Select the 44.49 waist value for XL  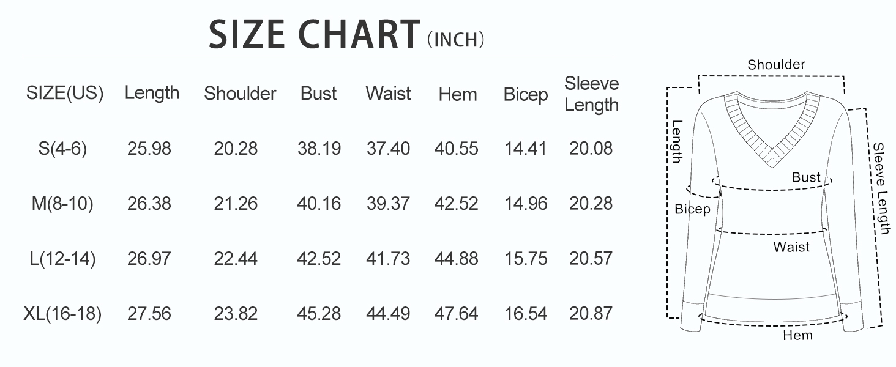(388, 314)
